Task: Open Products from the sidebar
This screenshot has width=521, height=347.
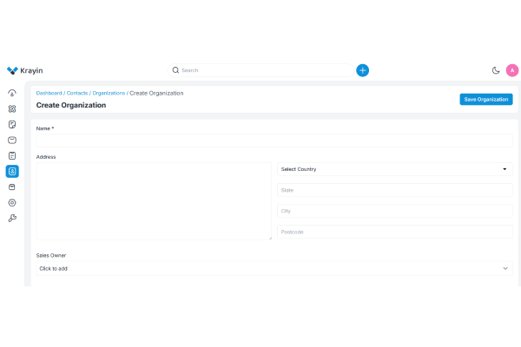Action: point(12,187)
